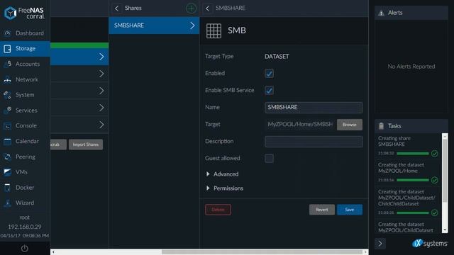Open the Docker sidebar icon
Viewport: 454px width, 255px height.
[8, 188]
